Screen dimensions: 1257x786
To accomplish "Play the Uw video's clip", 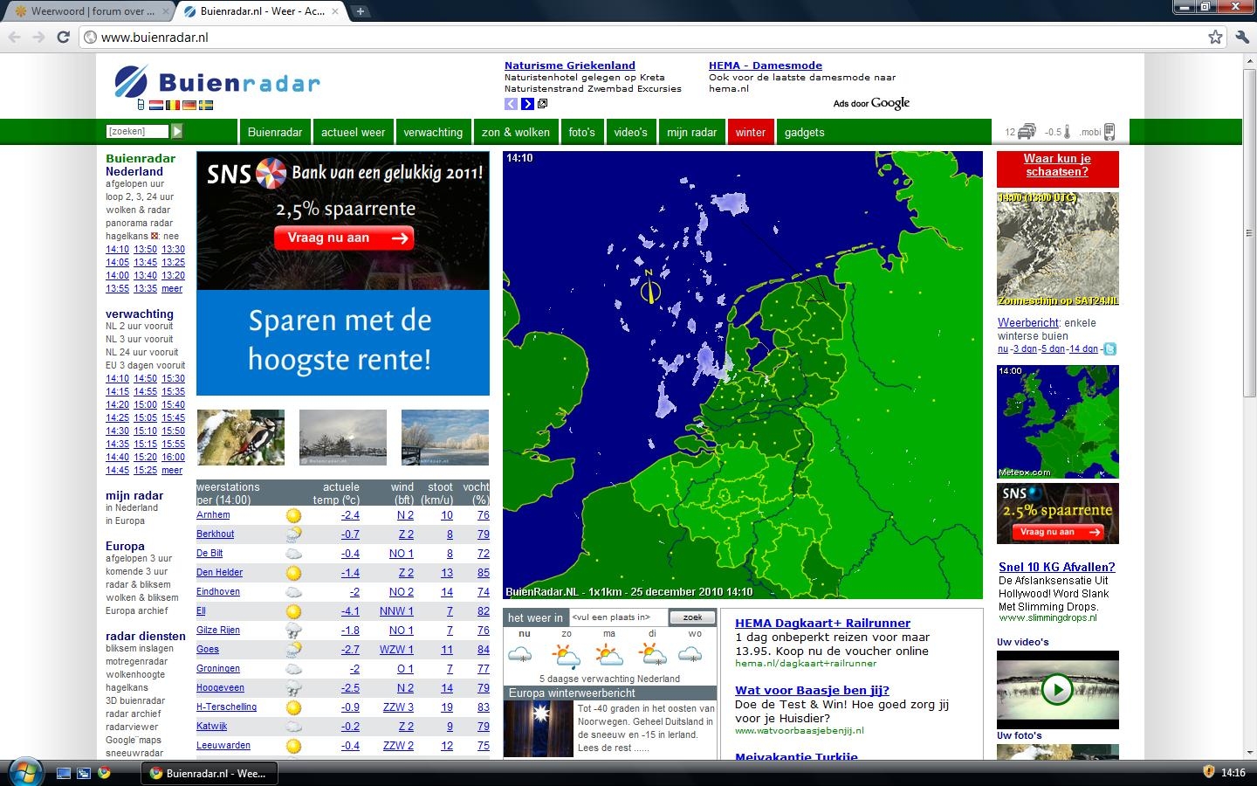I will pyautogui.click(x=1057, y=690).
